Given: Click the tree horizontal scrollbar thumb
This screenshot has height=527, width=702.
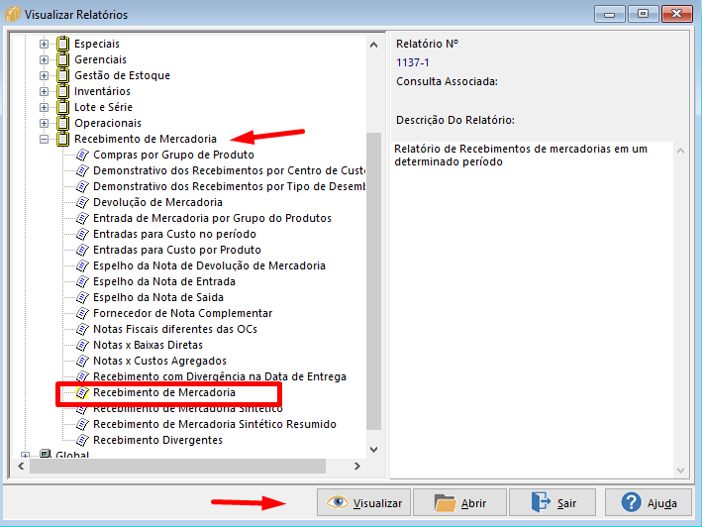Looking at the screenshot, I should click(x=178, y=467).
